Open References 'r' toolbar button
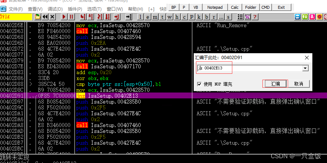 pyautogui.click(x=214, y=17)
